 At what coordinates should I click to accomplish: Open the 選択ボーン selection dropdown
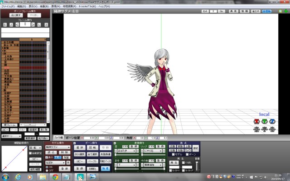click(11, 136)
